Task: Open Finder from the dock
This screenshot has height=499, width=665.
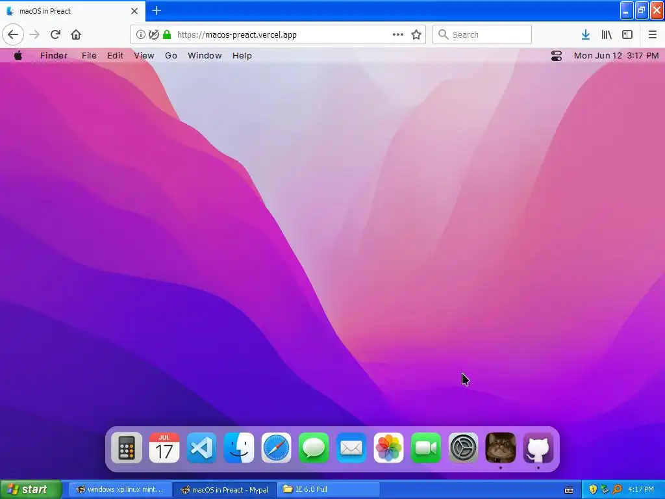Action: point(239,448)
